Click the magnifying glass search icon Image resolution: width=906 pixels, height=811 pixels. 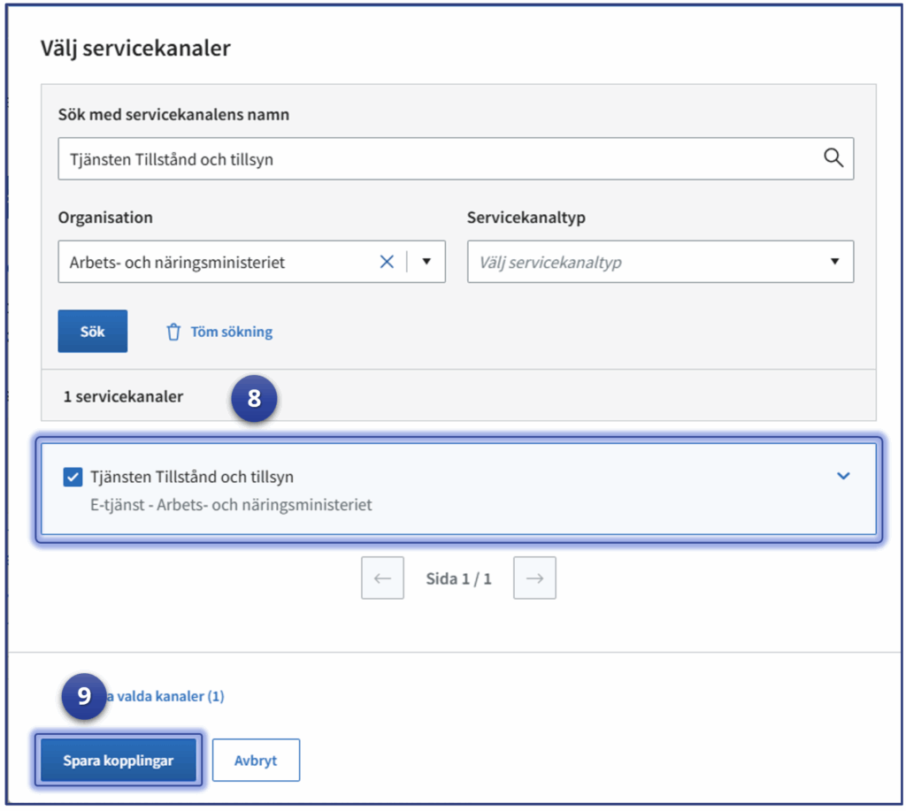[x=833, y=158]
